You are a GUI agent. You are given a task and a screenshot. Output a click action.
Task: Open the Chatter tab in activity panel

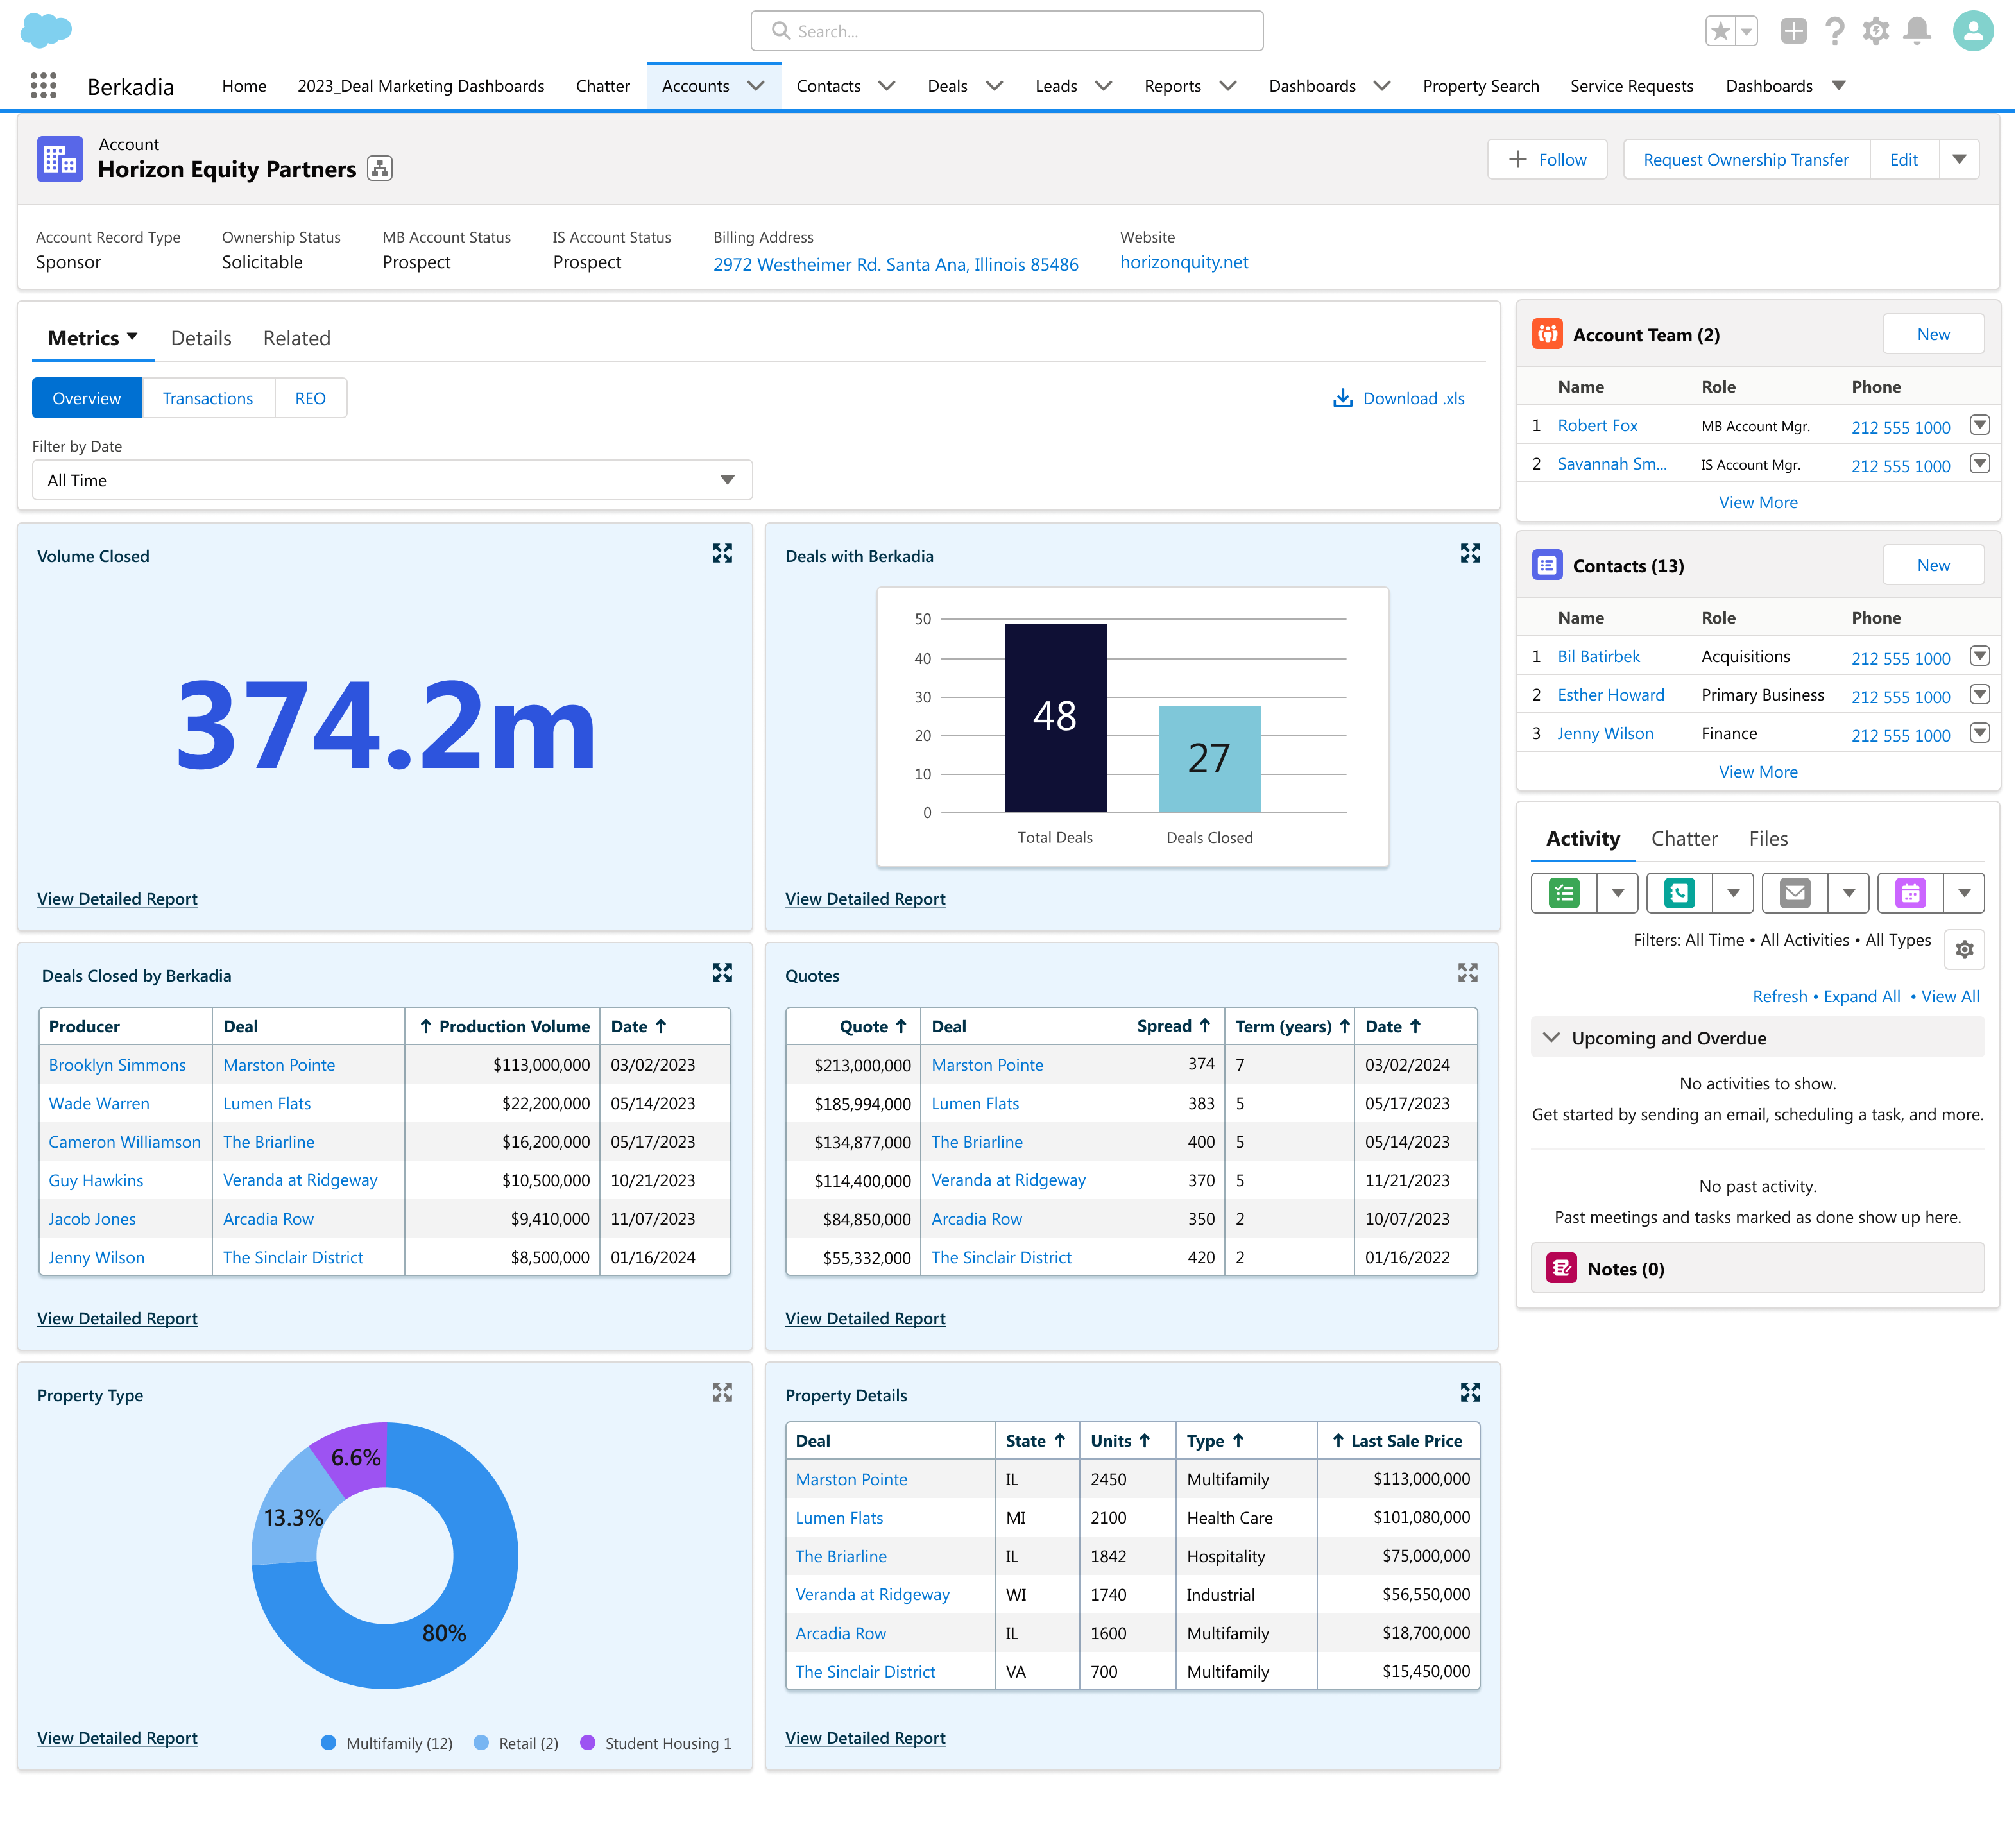pyautogui.click(x=1684, y=838)
